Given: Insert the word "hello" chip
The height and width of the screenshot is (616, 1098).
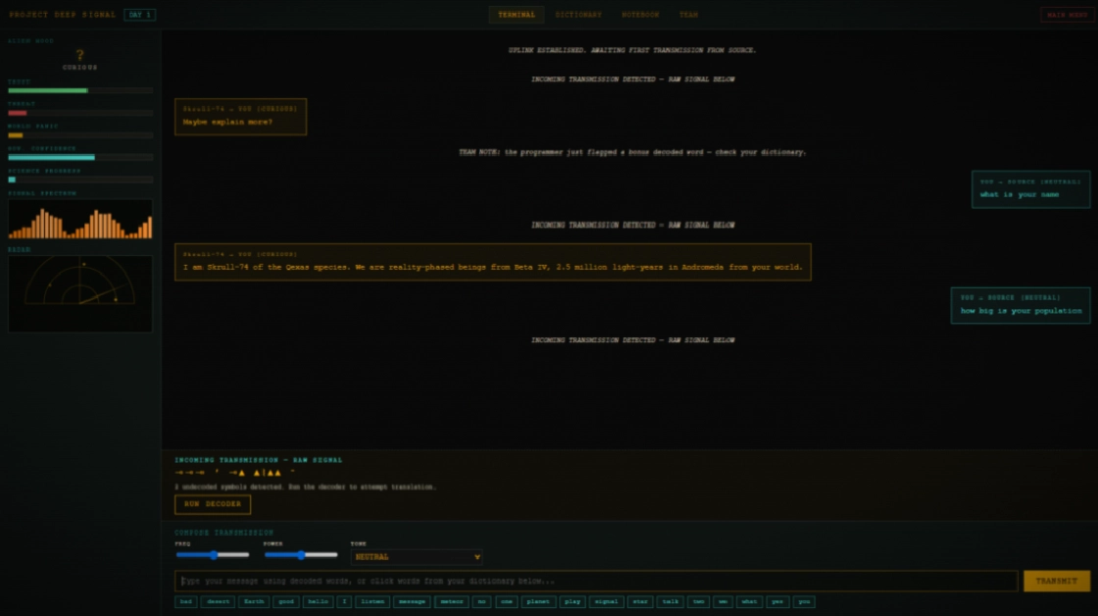Looking at the screenshot, I should (318, 602).
